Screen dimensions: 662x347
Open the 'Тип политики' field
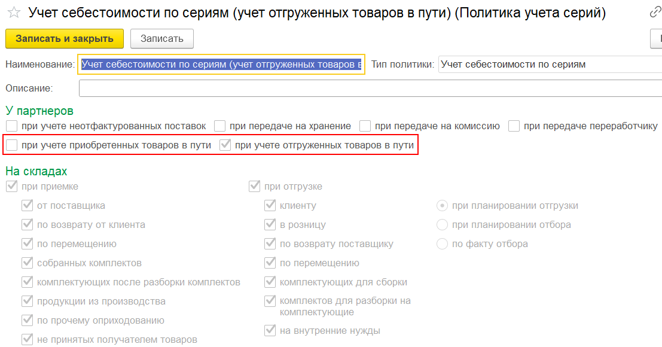[x=549, y=65]
